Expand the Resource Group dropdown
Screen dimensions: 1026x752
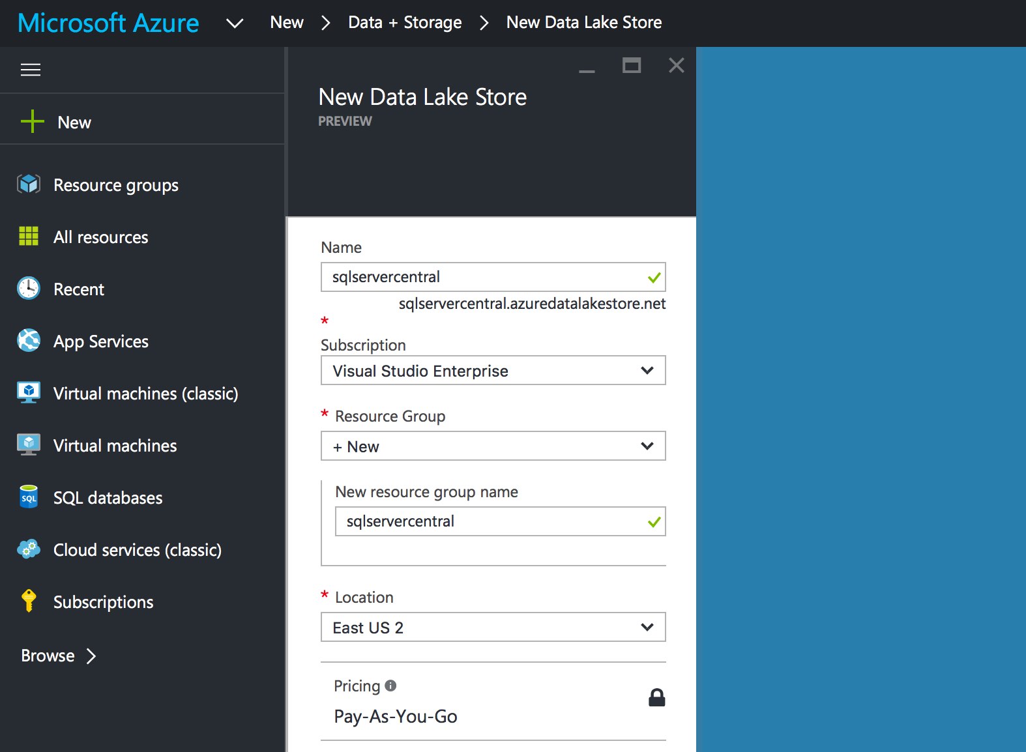pyautogui.click(x=493, y=446)
